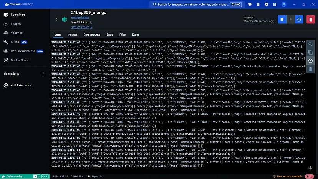Open the Troubleshoot bug icon
The height and width of the screenshot is (179, 318).
pos(258,5)
